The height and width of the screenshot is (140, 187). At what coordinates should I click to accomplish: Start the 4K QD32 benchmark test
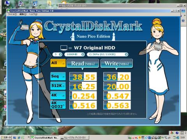[x=58, y=105]
